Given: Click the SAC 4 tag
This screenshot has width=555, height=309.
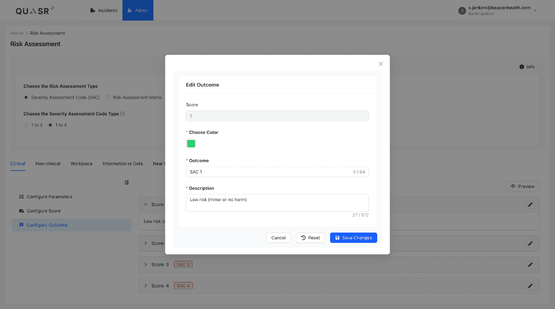Looking at the screenshot, I should pos(183,286).
